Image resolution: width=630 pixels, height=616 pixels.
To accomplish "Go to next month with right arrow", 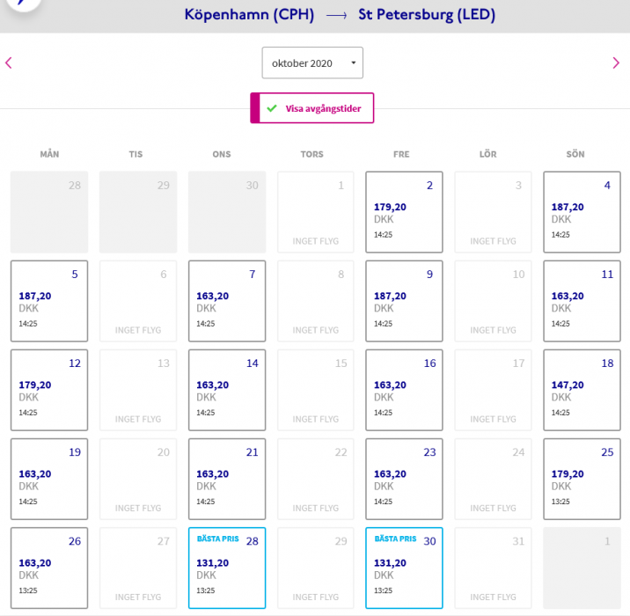I will tap(616, 62).
